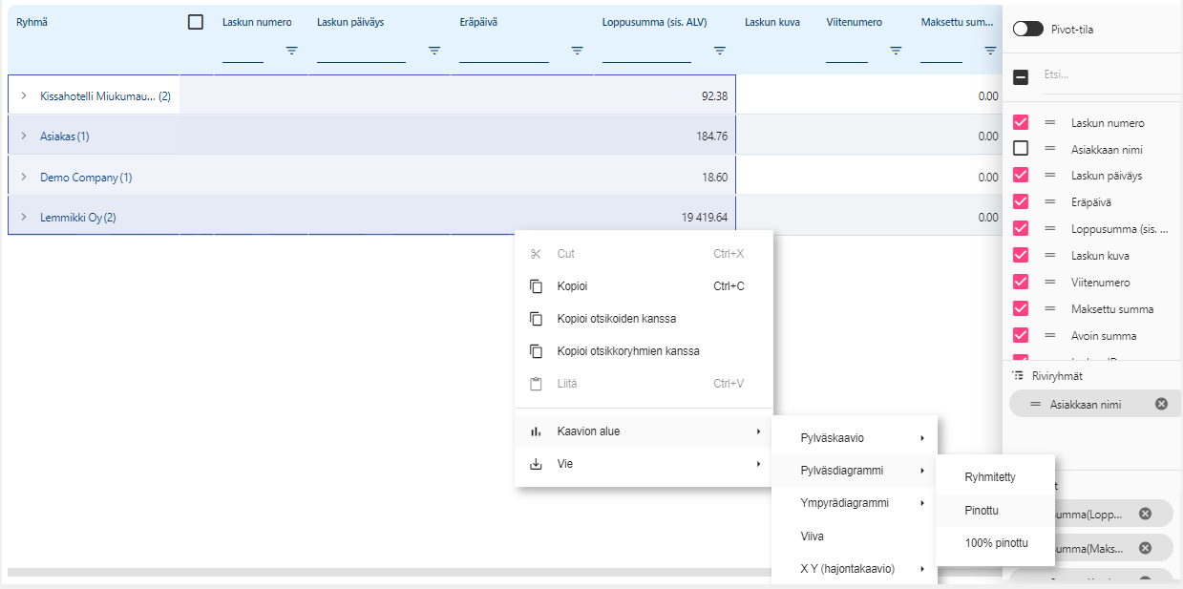Image resolution: width=1183 pixels, height=589 pixels.
Task: Click the Laskun päiväys filter input
Action: [x=361, y=52]
